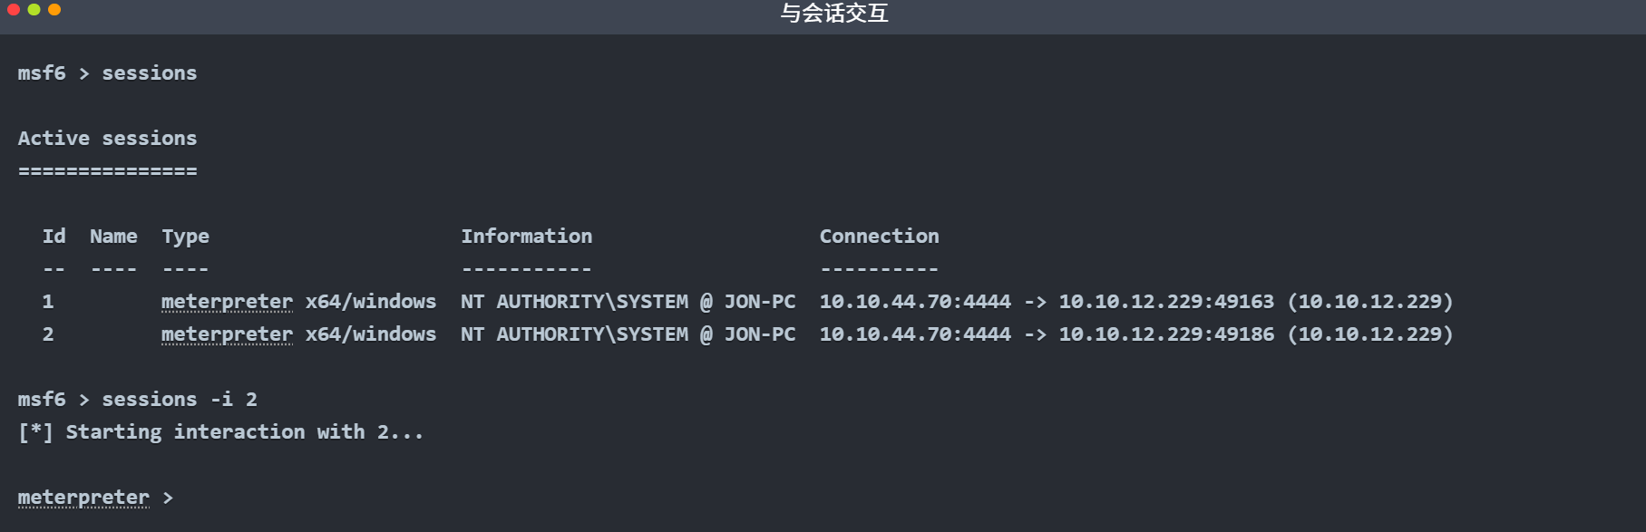
Task: Click session 1's NT AUTHORITY\SYSTEM info
Action: click(628, 302)
